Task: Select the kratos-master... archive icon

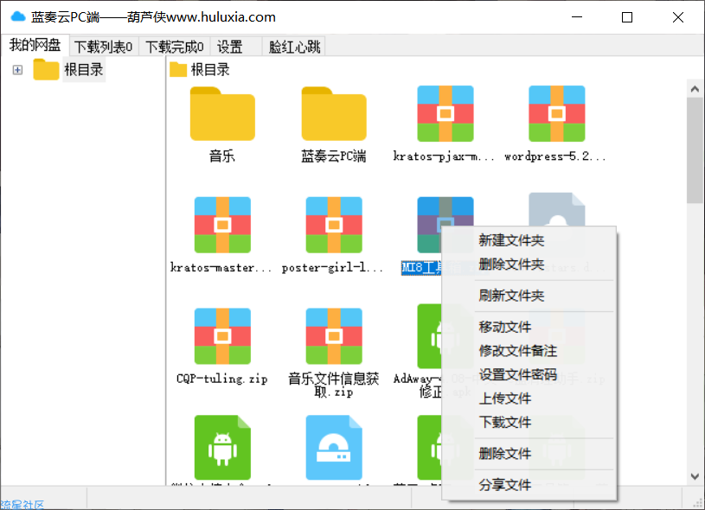Action: point(222,225)
